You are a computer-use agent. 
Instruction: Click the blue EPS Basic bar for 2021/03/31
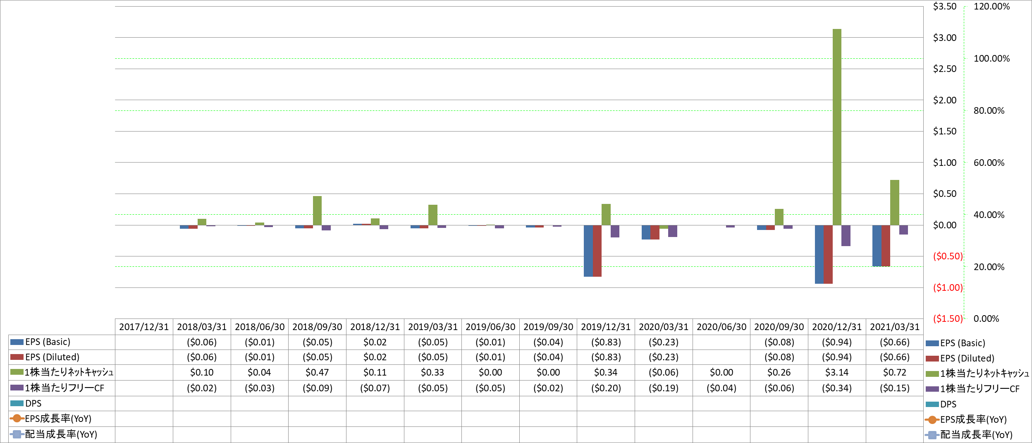[877, 246]
